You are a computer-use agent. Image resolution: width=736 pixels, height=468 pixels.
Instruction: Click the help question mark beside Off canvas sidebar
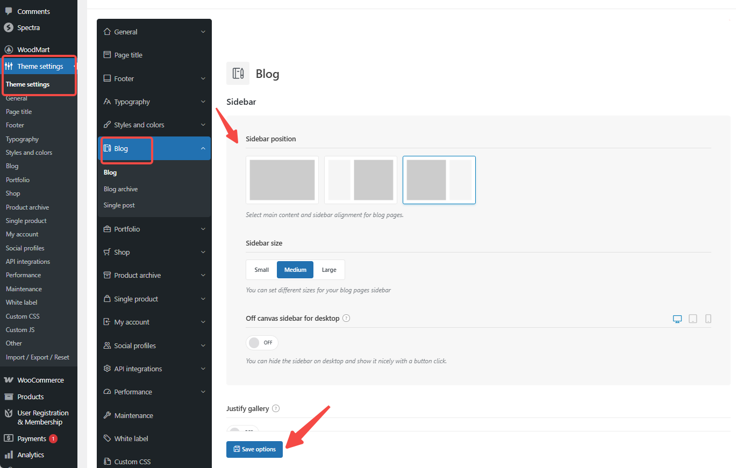pos(346,318)
